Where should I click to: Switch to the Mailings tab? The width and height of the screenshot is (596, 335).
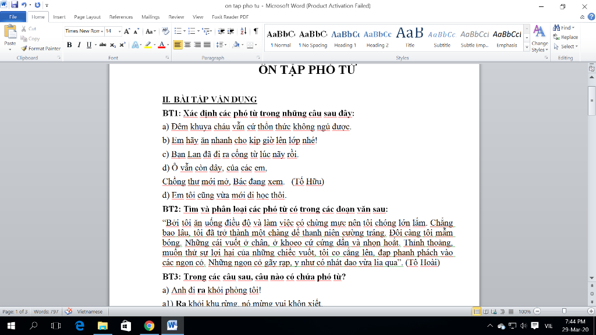tap(151, 17)
